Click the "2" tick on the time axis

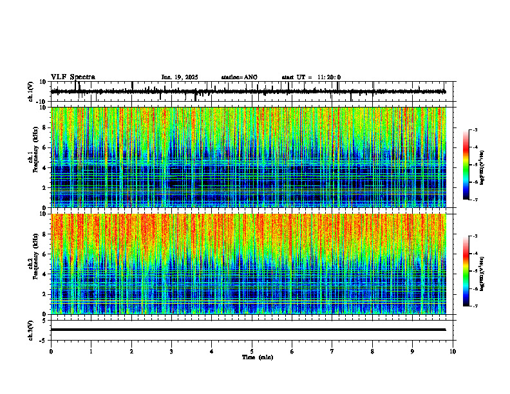pos(131,352)
